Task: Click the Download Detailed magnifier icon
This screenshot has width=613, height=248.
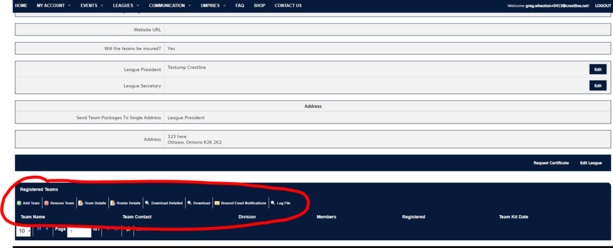Action: [147, 203]
